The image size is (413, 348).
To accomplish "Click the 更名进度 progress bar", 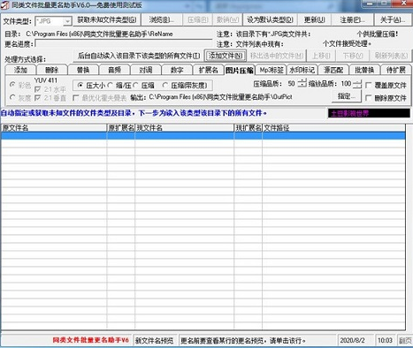I will coord(123,43).
